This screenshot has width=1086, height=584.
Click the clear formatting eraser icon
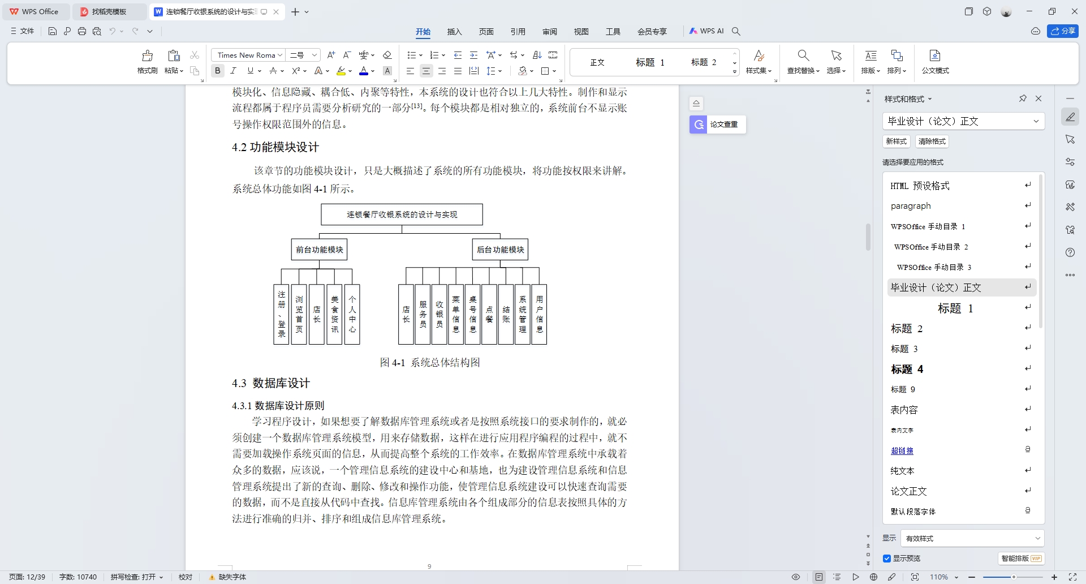click(387, 55)
